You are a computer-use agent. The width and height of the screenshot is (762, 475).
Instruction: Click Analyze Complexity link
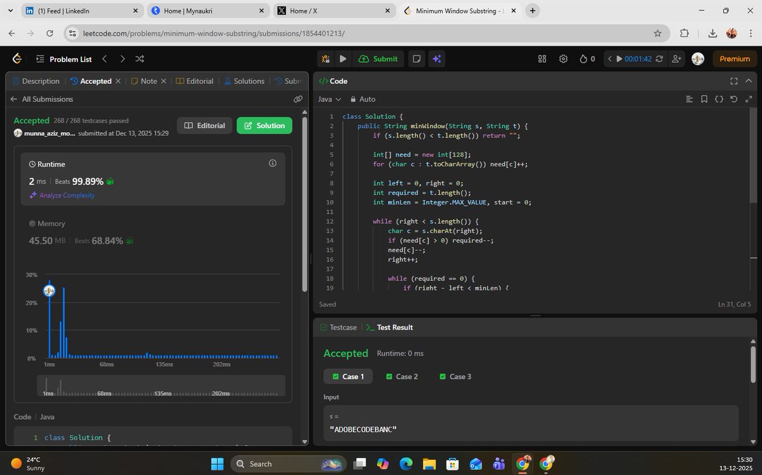pos(62,195)
